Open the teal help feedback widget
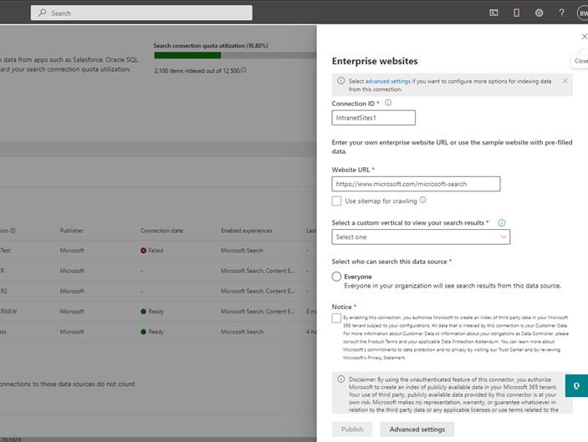This screenshot has width=588, height=442. coord(576,385)
